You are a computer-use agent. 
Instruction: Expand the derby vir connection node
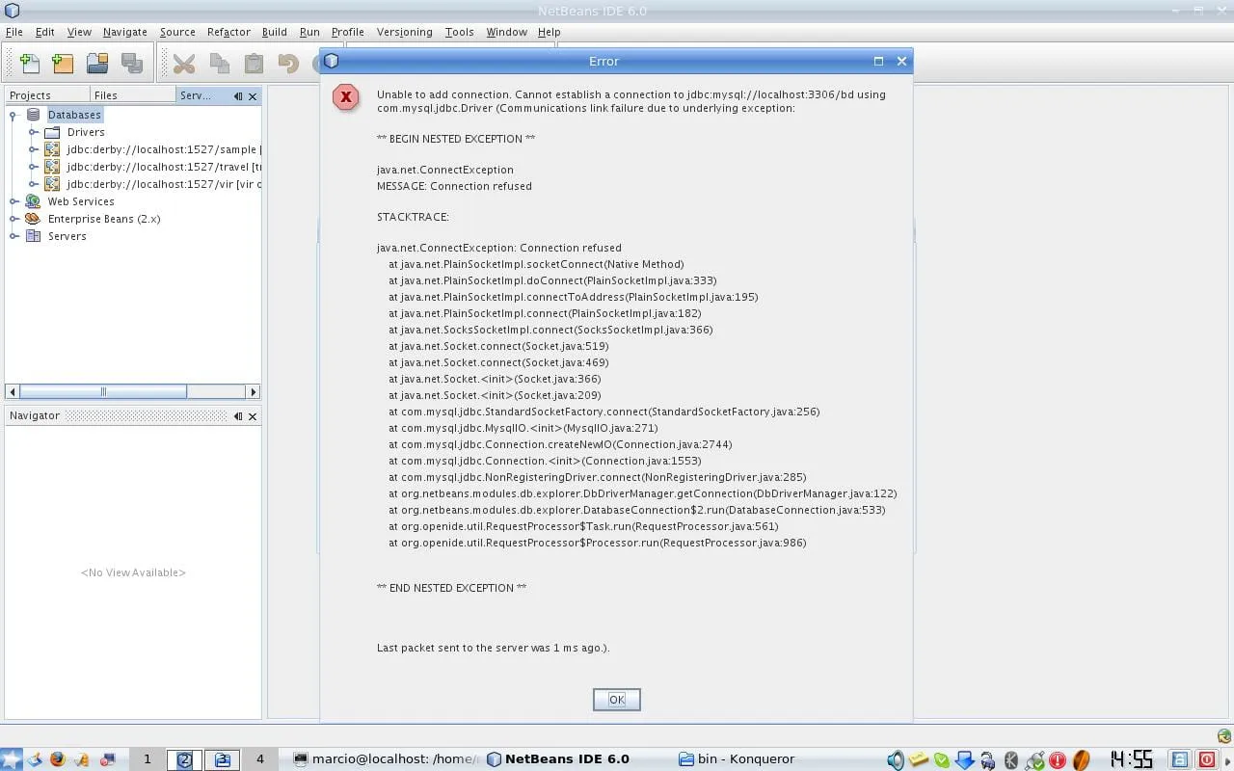click(x=34, y=184)
